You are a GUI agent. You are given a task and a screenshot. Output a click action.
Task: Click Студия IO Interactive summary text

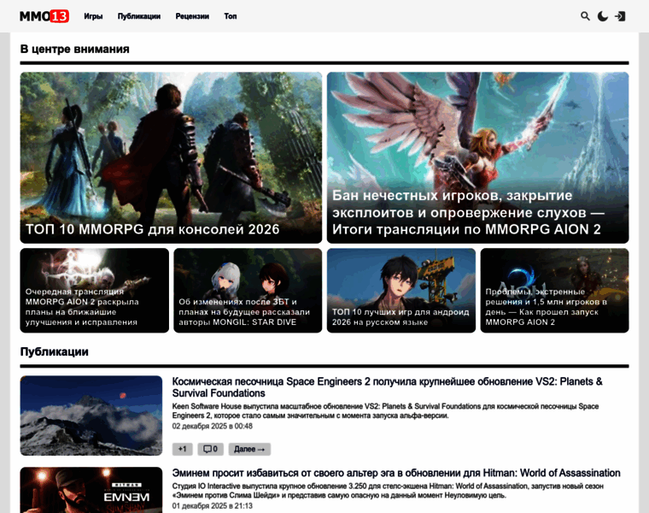tap(388, 490)
